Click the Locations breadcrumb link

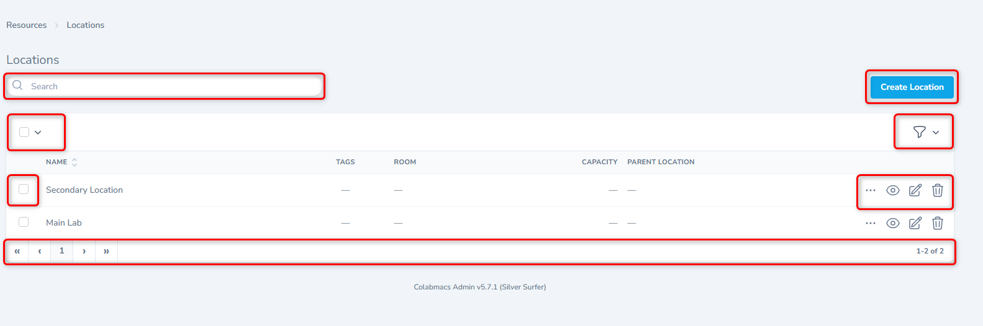tap(85, 25)
